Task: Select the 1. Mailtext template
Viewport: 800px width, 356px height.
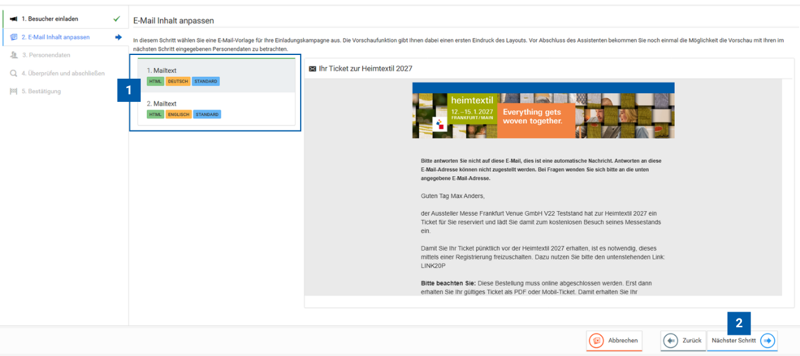Action: point(216,76)
